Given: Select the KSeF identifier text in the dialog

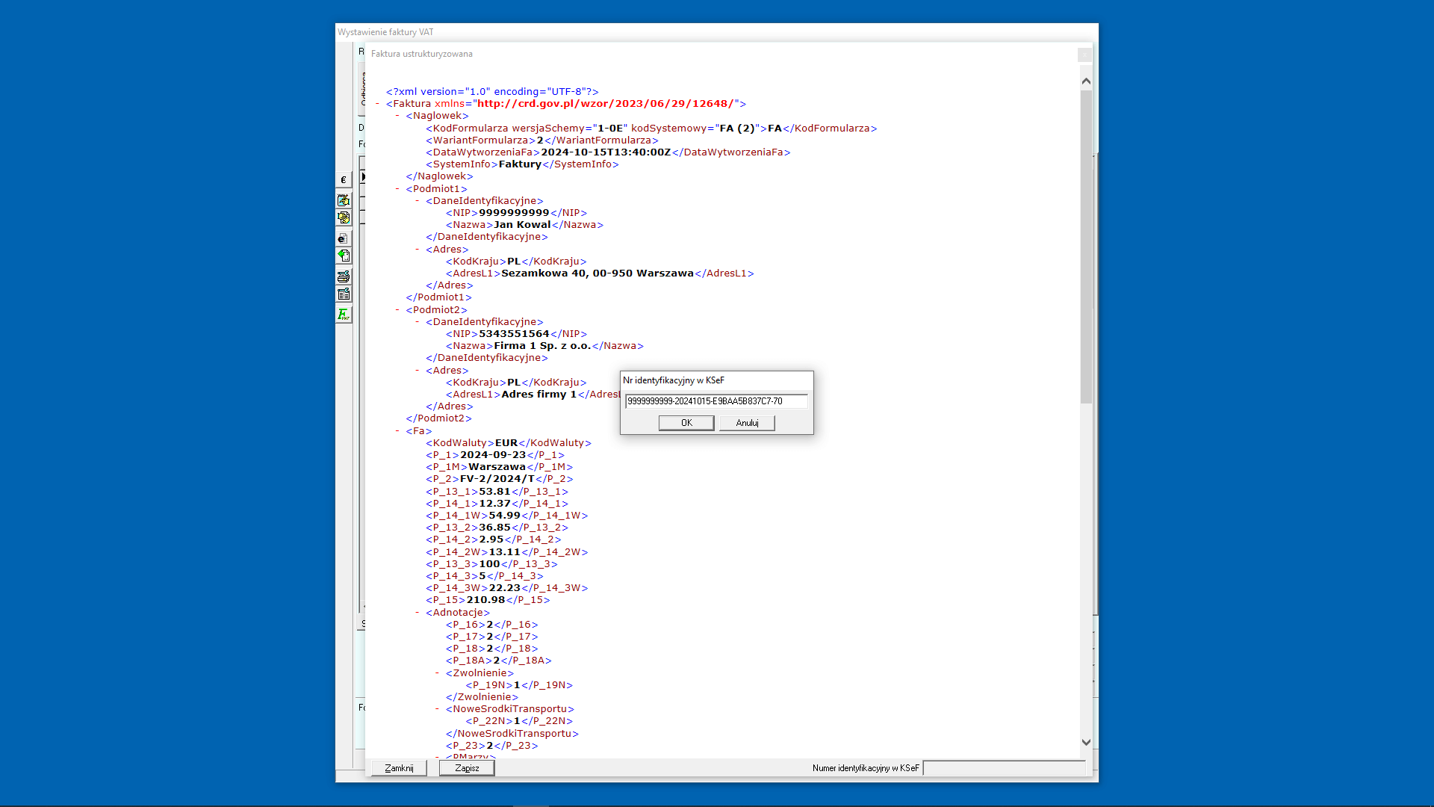Looking at the screenshot, I should pyautogui.click(x=715, y=401).
